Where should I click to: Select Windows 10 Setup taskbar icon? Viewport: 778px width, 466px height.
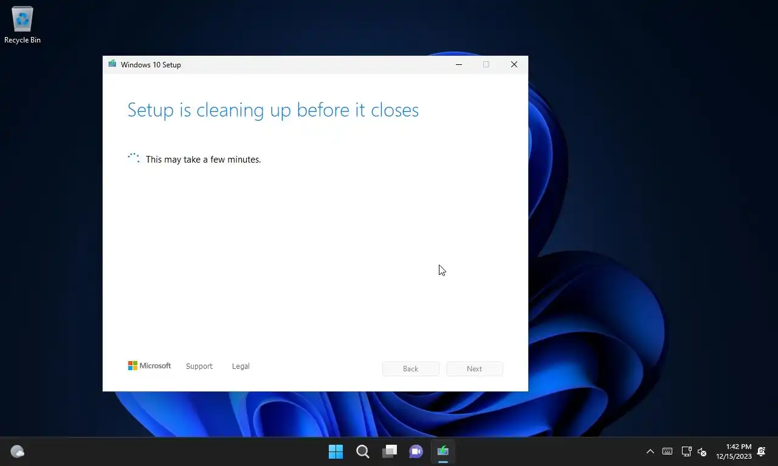pos(443,451)
